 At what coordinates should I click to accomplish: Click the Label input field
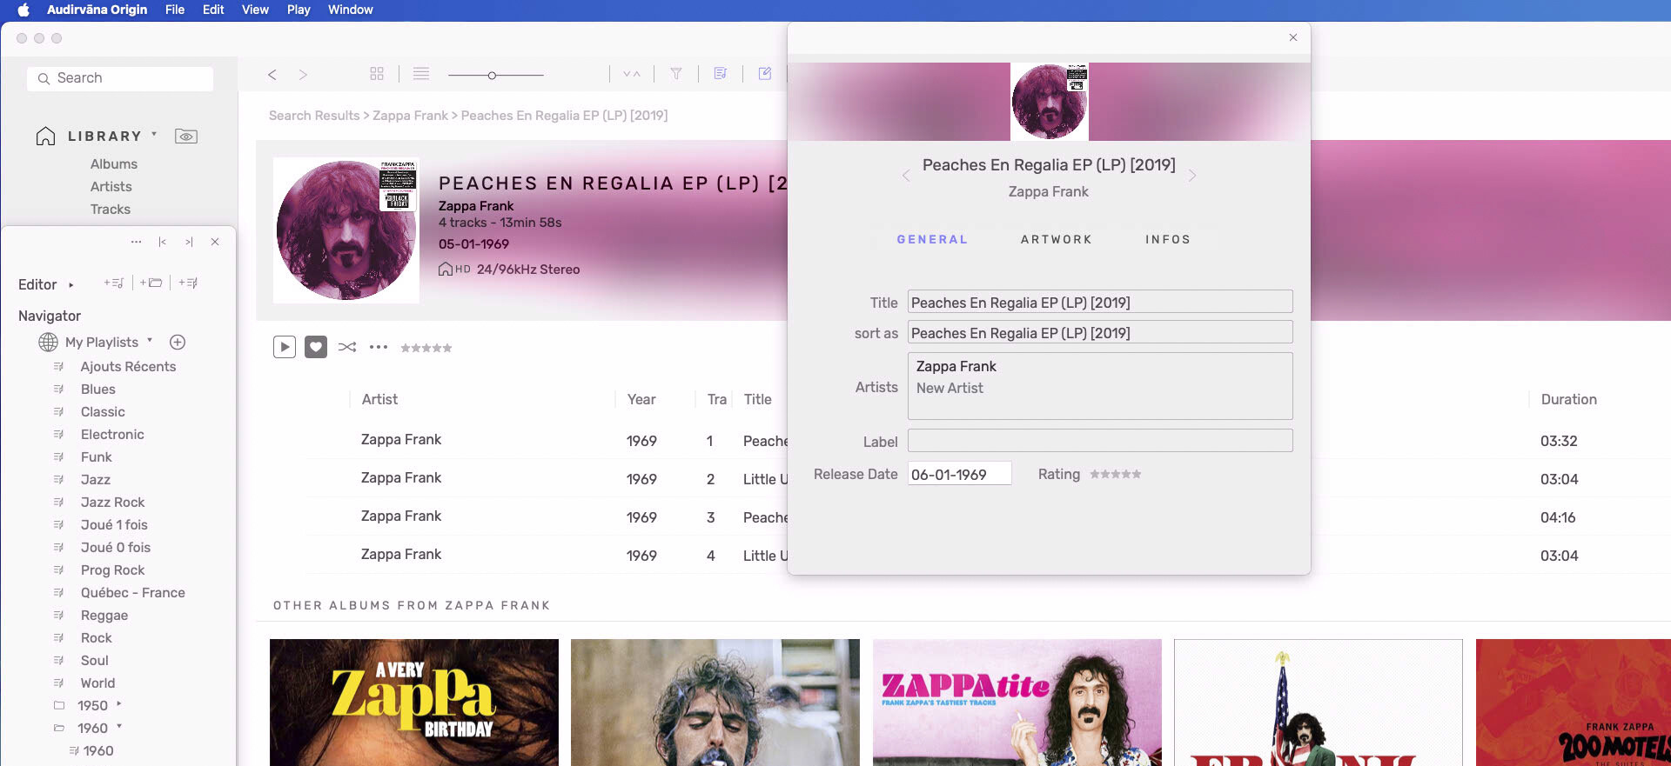(x=1100, y=440)
